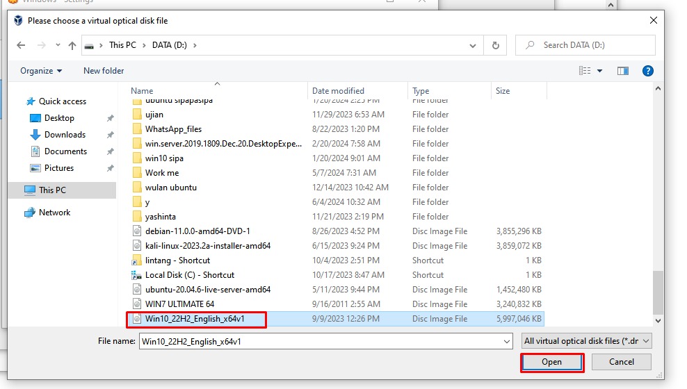Select the 'win10 sipa' folder

pos(164,158)
